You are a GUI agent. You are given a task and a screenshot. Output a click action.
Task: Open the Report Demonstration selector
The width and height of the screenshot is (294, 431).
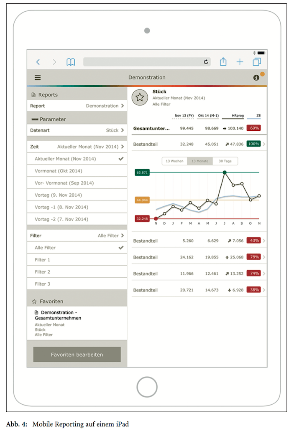77,106
